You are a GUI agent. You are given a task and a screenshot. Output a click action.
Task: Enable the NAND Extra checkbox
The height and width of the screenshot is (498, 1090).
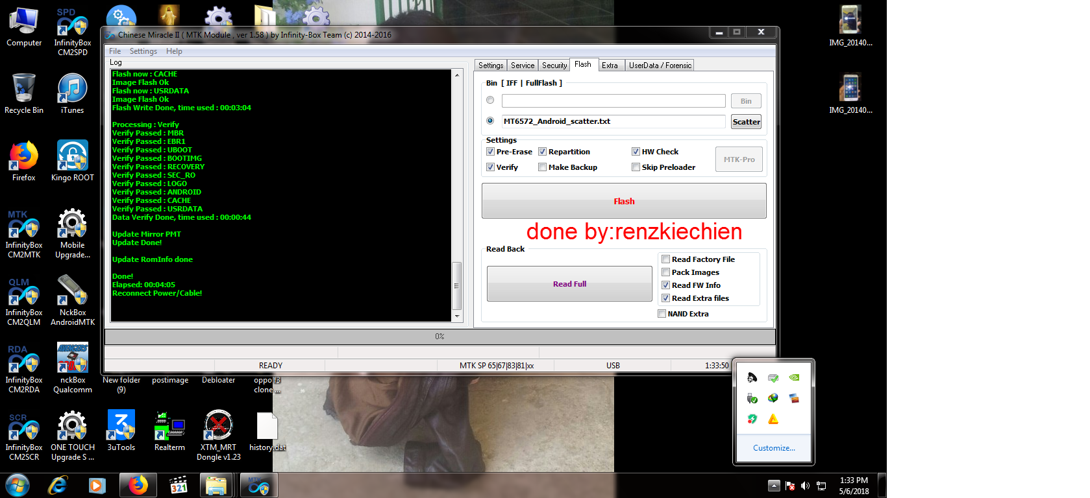662,314
